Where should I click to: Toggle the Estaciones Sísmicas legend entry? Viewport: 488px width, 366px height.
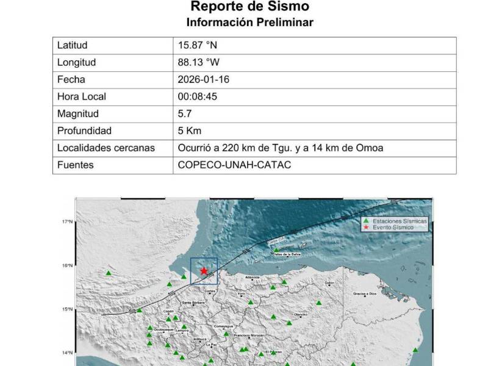tap(400, 220)
